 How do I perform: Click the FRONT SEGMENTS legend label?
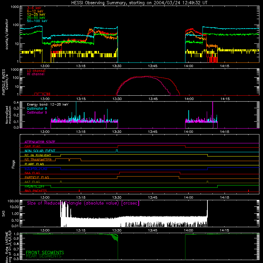click(45, 252)
